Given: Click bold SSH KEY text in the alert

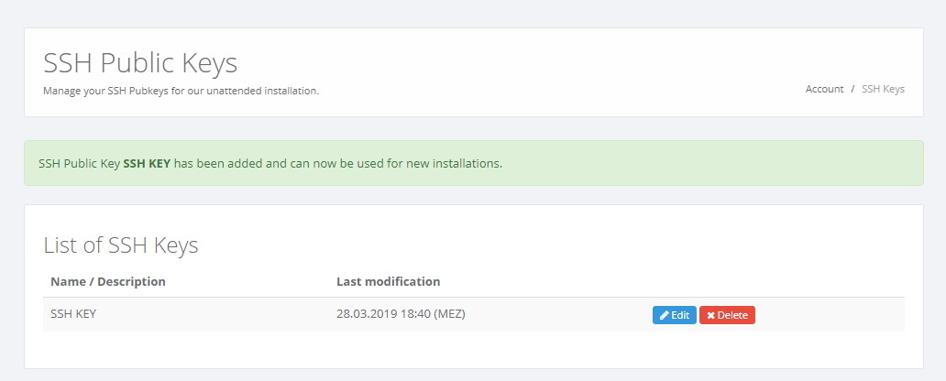Looking at the screenshot, I should coord(147,164).
